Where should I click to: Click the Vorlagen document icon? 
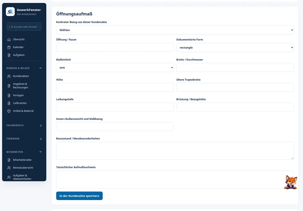click(x=9, y=95)
